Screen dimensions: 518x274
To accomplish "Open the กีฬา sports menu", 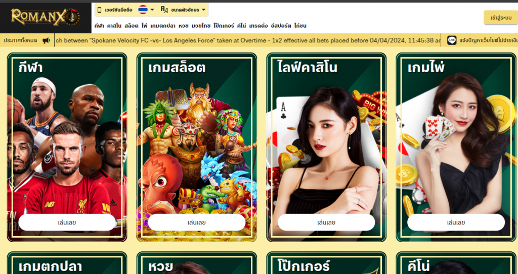I will coord(99,26).
